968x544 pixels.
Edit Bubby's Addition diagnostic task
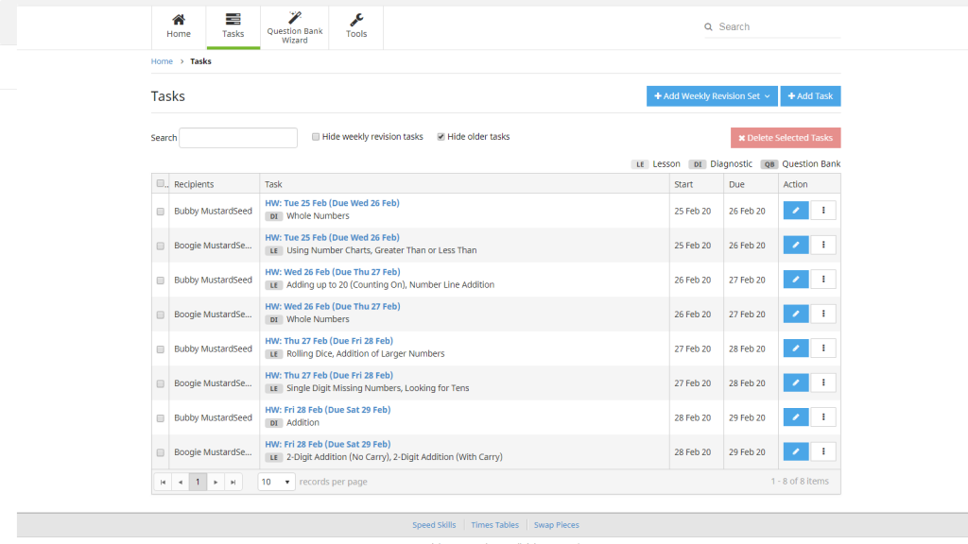point(796,417)
